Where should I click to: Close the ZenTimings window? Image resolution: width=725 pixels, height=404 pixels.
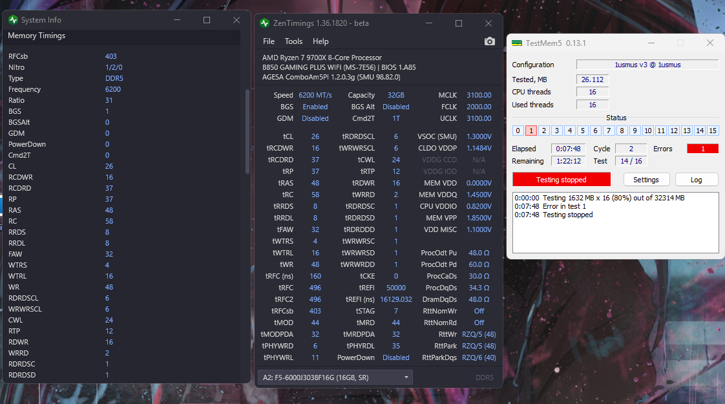489,23
